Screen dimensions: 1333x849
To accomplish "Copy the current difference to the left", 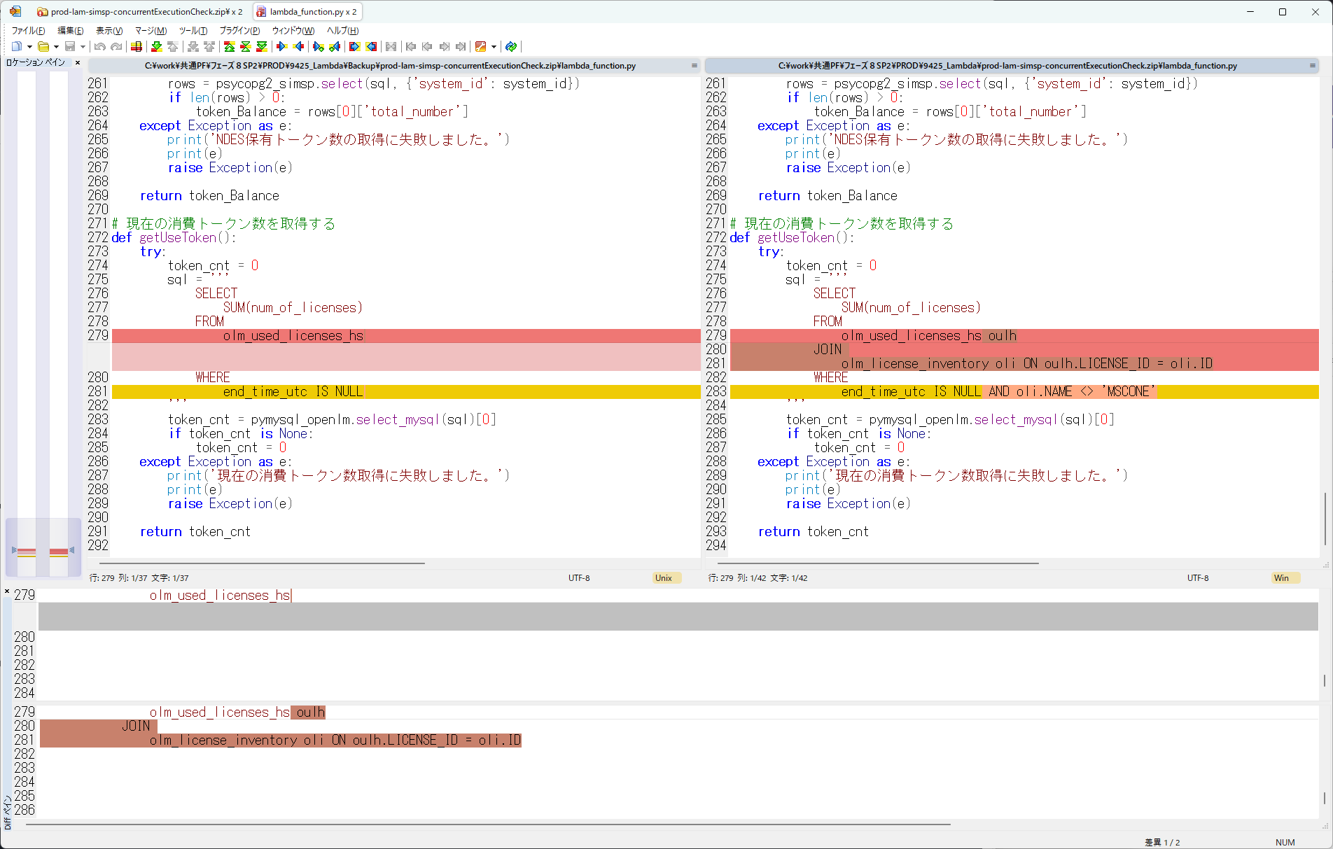I will (299, 47).
